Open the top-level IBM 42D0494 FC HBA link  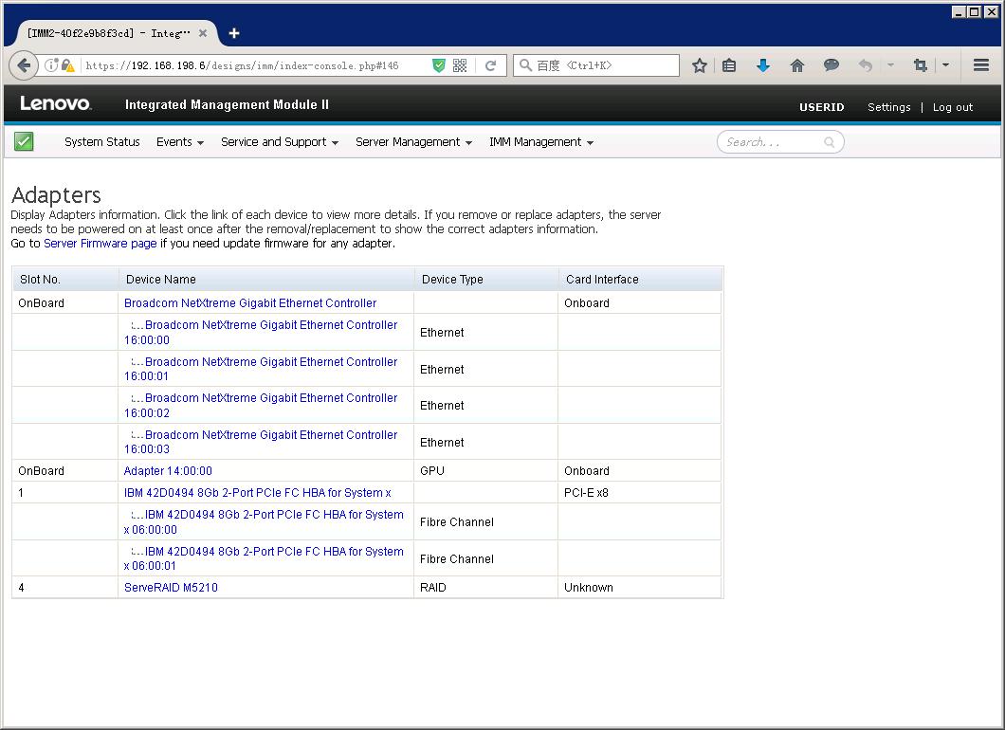pyautogui.click(x=257, y=493)
